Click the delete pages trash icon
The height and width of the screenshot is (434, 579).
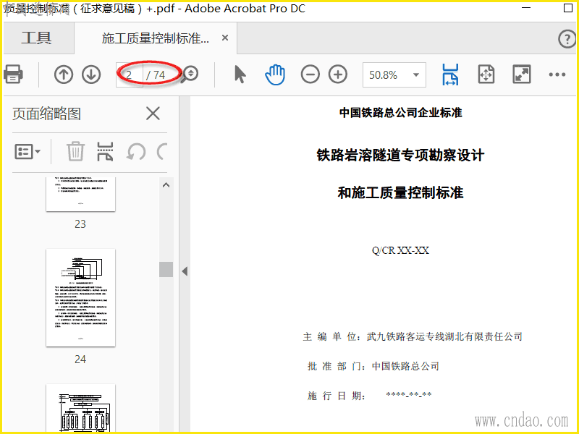[x=75, y=152]
